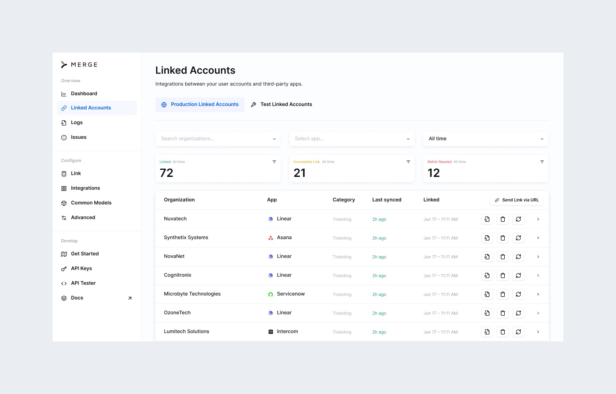This screenshot has width=616, height=394.
Task: Click the Servicenow app cell
Action: (x=287, y=294)
